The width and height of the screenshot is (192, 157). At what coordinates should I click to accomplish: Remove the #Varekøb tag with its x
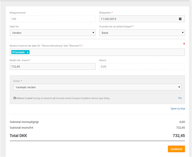(28, 52)
